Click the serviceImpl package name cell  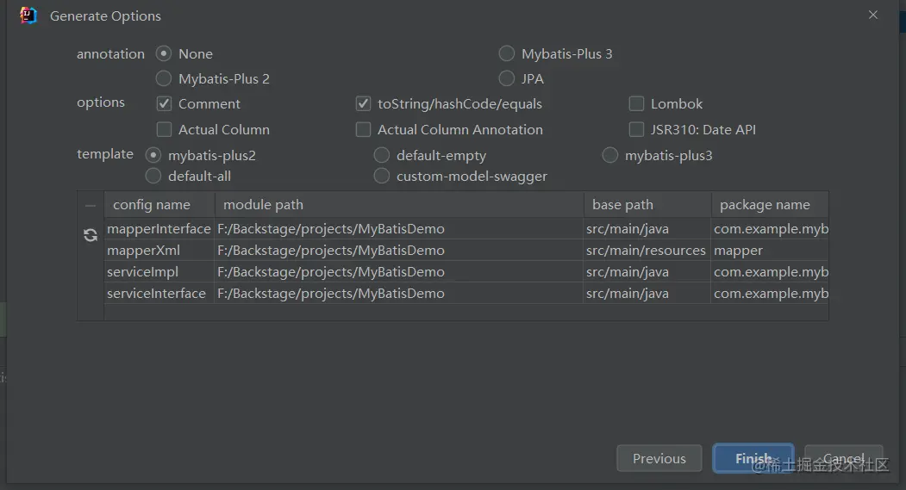point(770,272)
